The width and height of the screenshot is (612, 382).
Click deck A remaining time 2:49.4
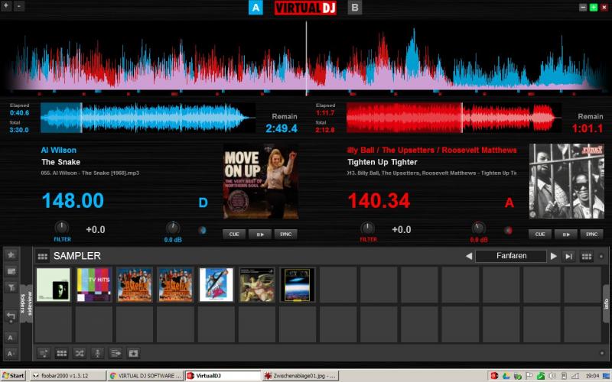pyautogui.click(x=282, y=128)
